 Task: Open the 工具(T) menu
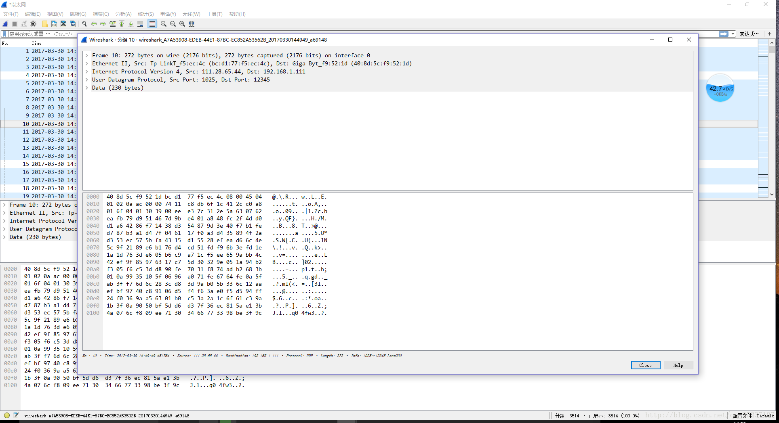(x=215, y=14)
